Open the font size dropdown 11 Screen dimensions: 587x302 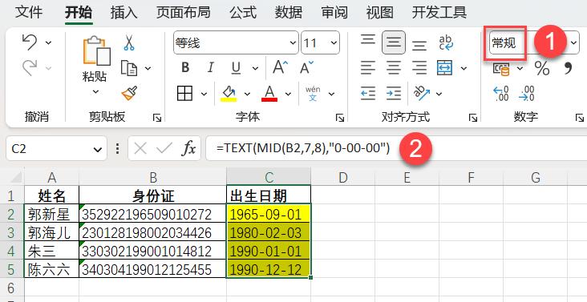[x=334, y=42]
